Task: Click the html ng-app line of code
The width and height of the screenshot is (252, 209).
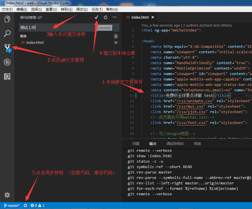Action: [171, 30]
